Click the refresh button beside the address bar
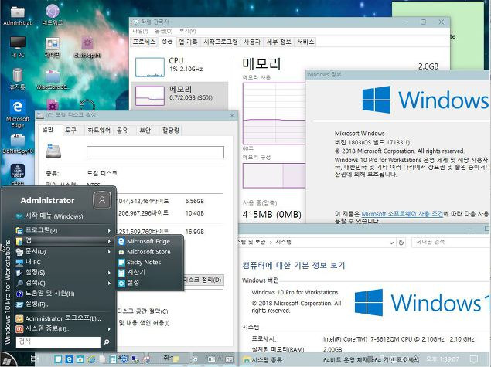 (401, 243)
